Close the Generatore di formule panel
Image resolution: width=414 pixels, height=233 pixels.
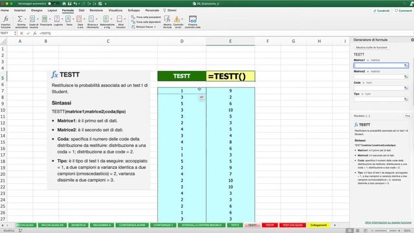point(412,39)
